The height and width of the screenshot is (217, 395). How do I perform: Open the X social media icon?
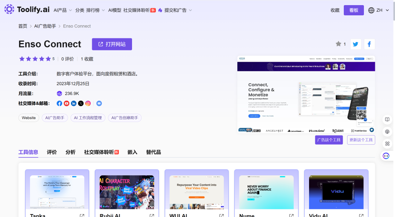point(80,103)
